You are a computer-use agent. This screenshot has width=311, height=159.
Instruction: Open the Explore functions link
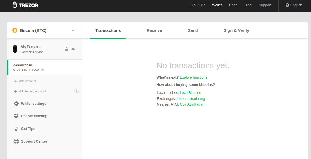(193, 77)
